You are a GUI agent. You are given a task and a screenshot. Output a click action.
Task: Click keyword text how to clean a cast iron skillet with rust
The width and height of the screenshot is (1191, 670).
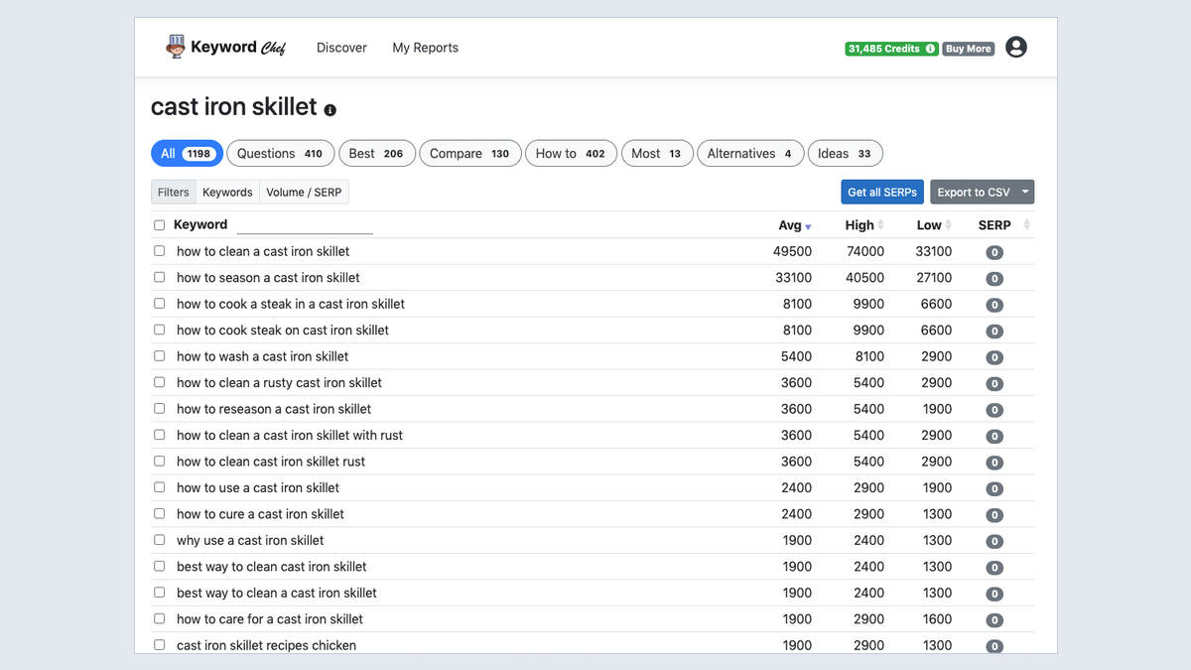(290, 435)
